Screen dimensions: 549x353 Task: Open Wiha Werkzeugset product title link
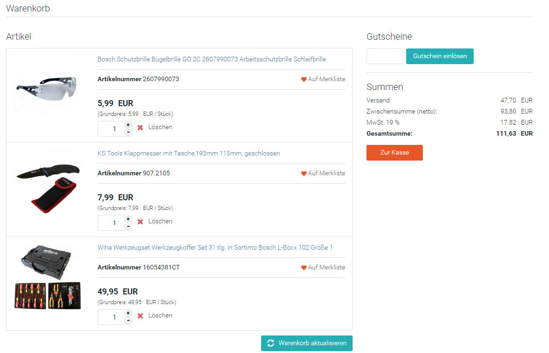215,247
